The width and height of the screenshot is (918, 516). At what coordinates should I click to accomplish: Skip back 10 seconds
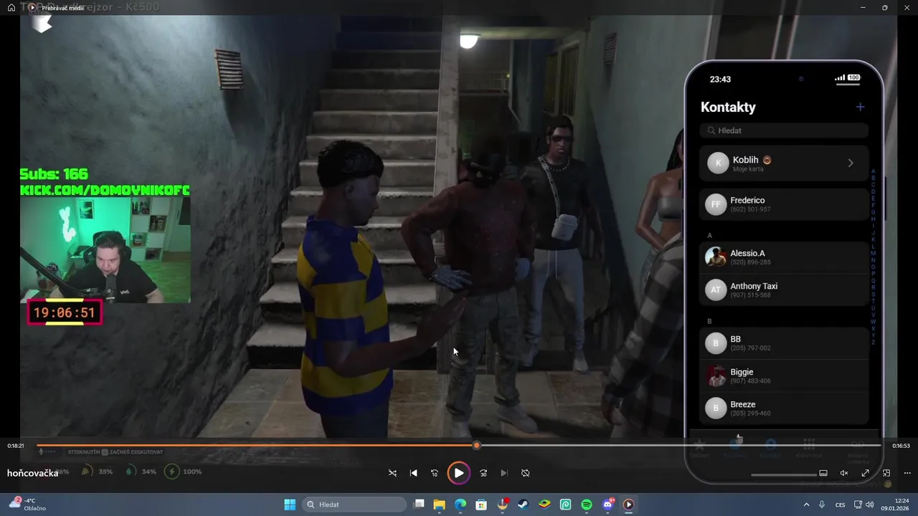[x=434, y=473]
